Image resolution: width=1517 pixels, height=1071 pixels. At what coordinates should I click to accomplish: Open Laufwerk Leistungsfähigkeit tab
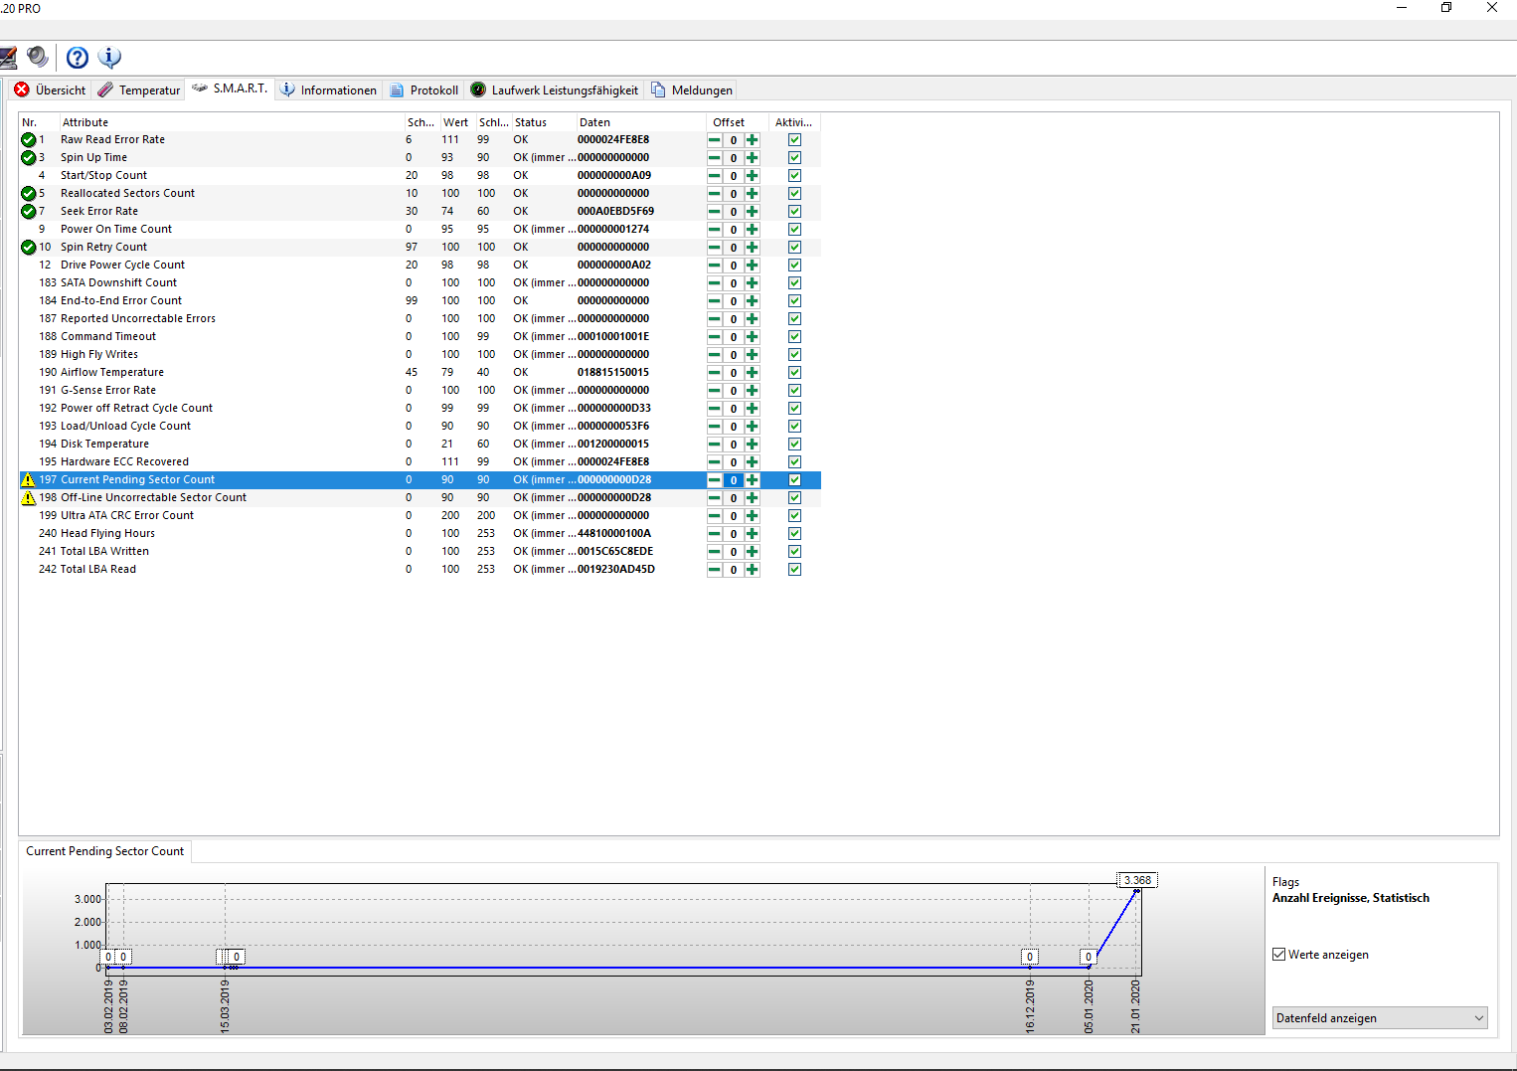click(x=555, y=89)
